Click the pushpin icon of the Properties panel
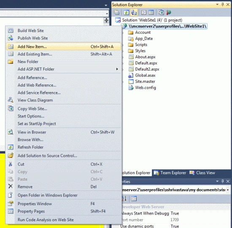This screenshot has height=228, width=232. pyautogui.click(x=222, y=181)
